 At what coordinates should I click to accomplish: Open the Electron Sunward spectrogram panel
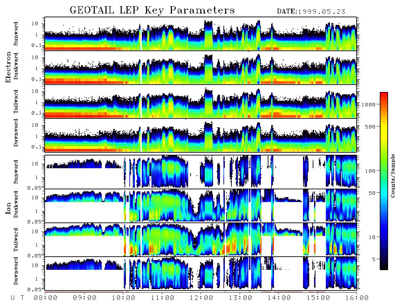tap(201, 34)
